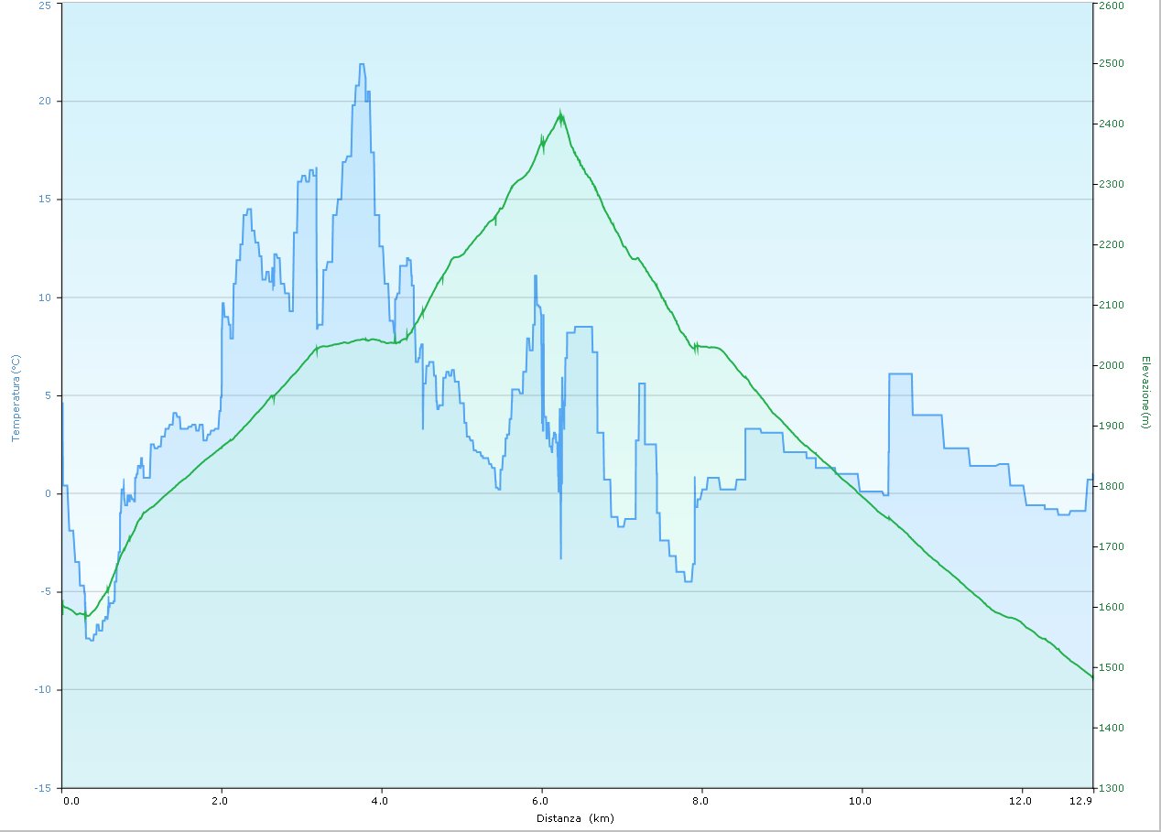
Task: Click the blue temperature peak near 22 °C
Action: [x=362, y=65]
